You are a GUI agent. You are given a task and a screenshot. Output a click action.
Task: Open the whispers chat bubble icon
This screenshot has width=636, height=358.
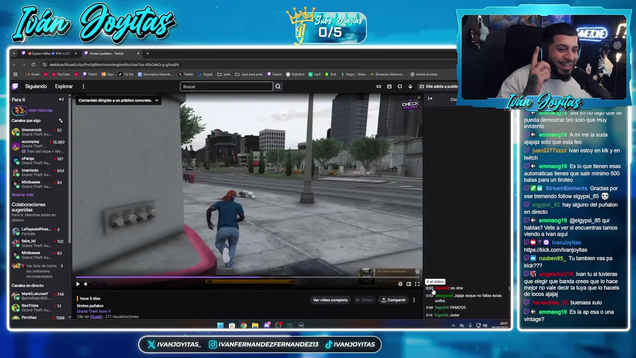click(399, 87)
